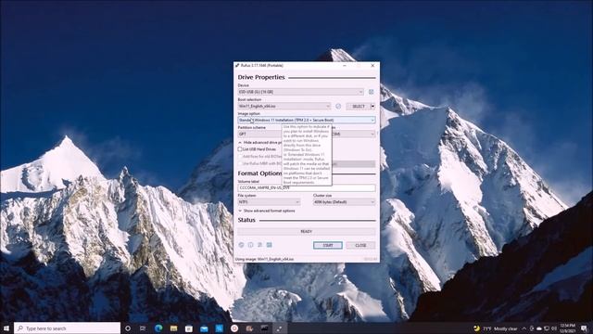The height and width of the screenshot is (334, 593).
Task: Click the save drive image icon beside Device
Action: coord(371,92)
